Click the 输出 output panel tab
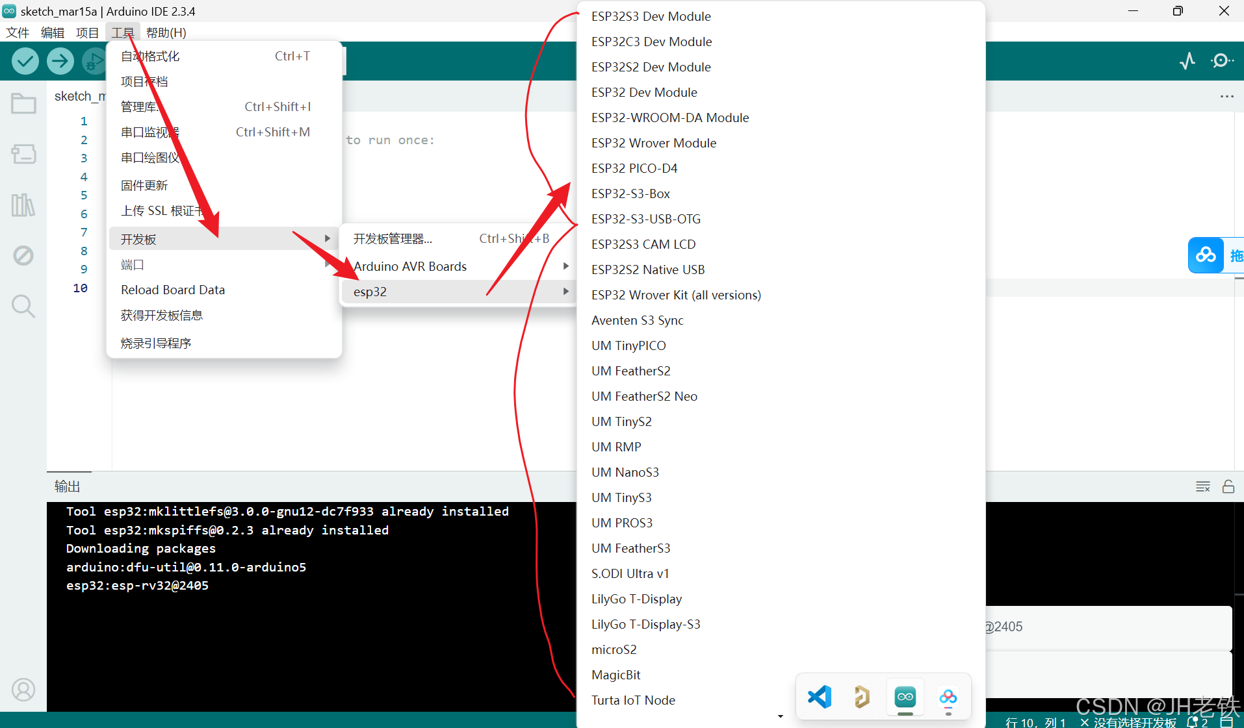Screen dimensions: 1244x728 [68, 486]
